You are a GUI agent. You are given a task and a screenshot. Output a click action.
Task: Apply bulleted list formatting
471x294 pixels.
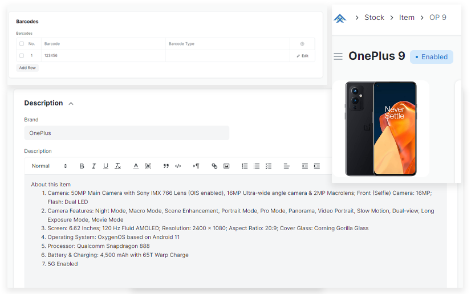pyautogui.click(x=257, y=166)
